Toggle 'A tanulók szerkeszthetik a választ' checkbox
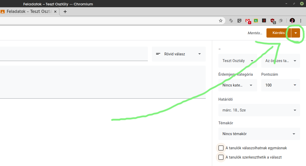The image size is (306, 166). point(221,157)
